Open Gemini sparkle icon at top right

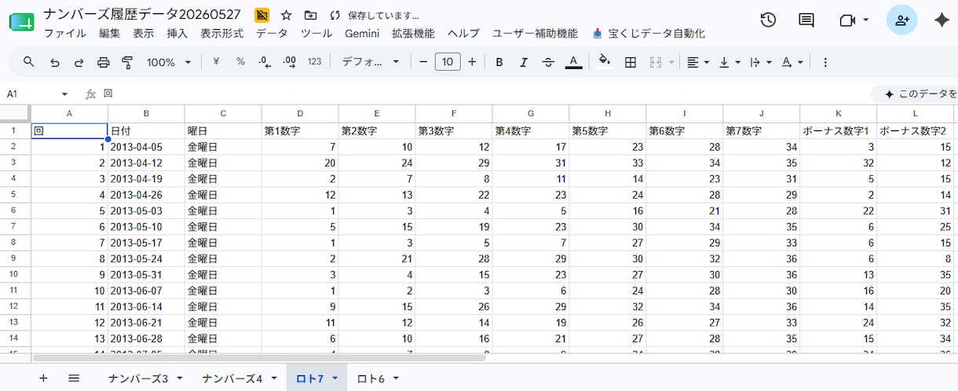point(942,20)
